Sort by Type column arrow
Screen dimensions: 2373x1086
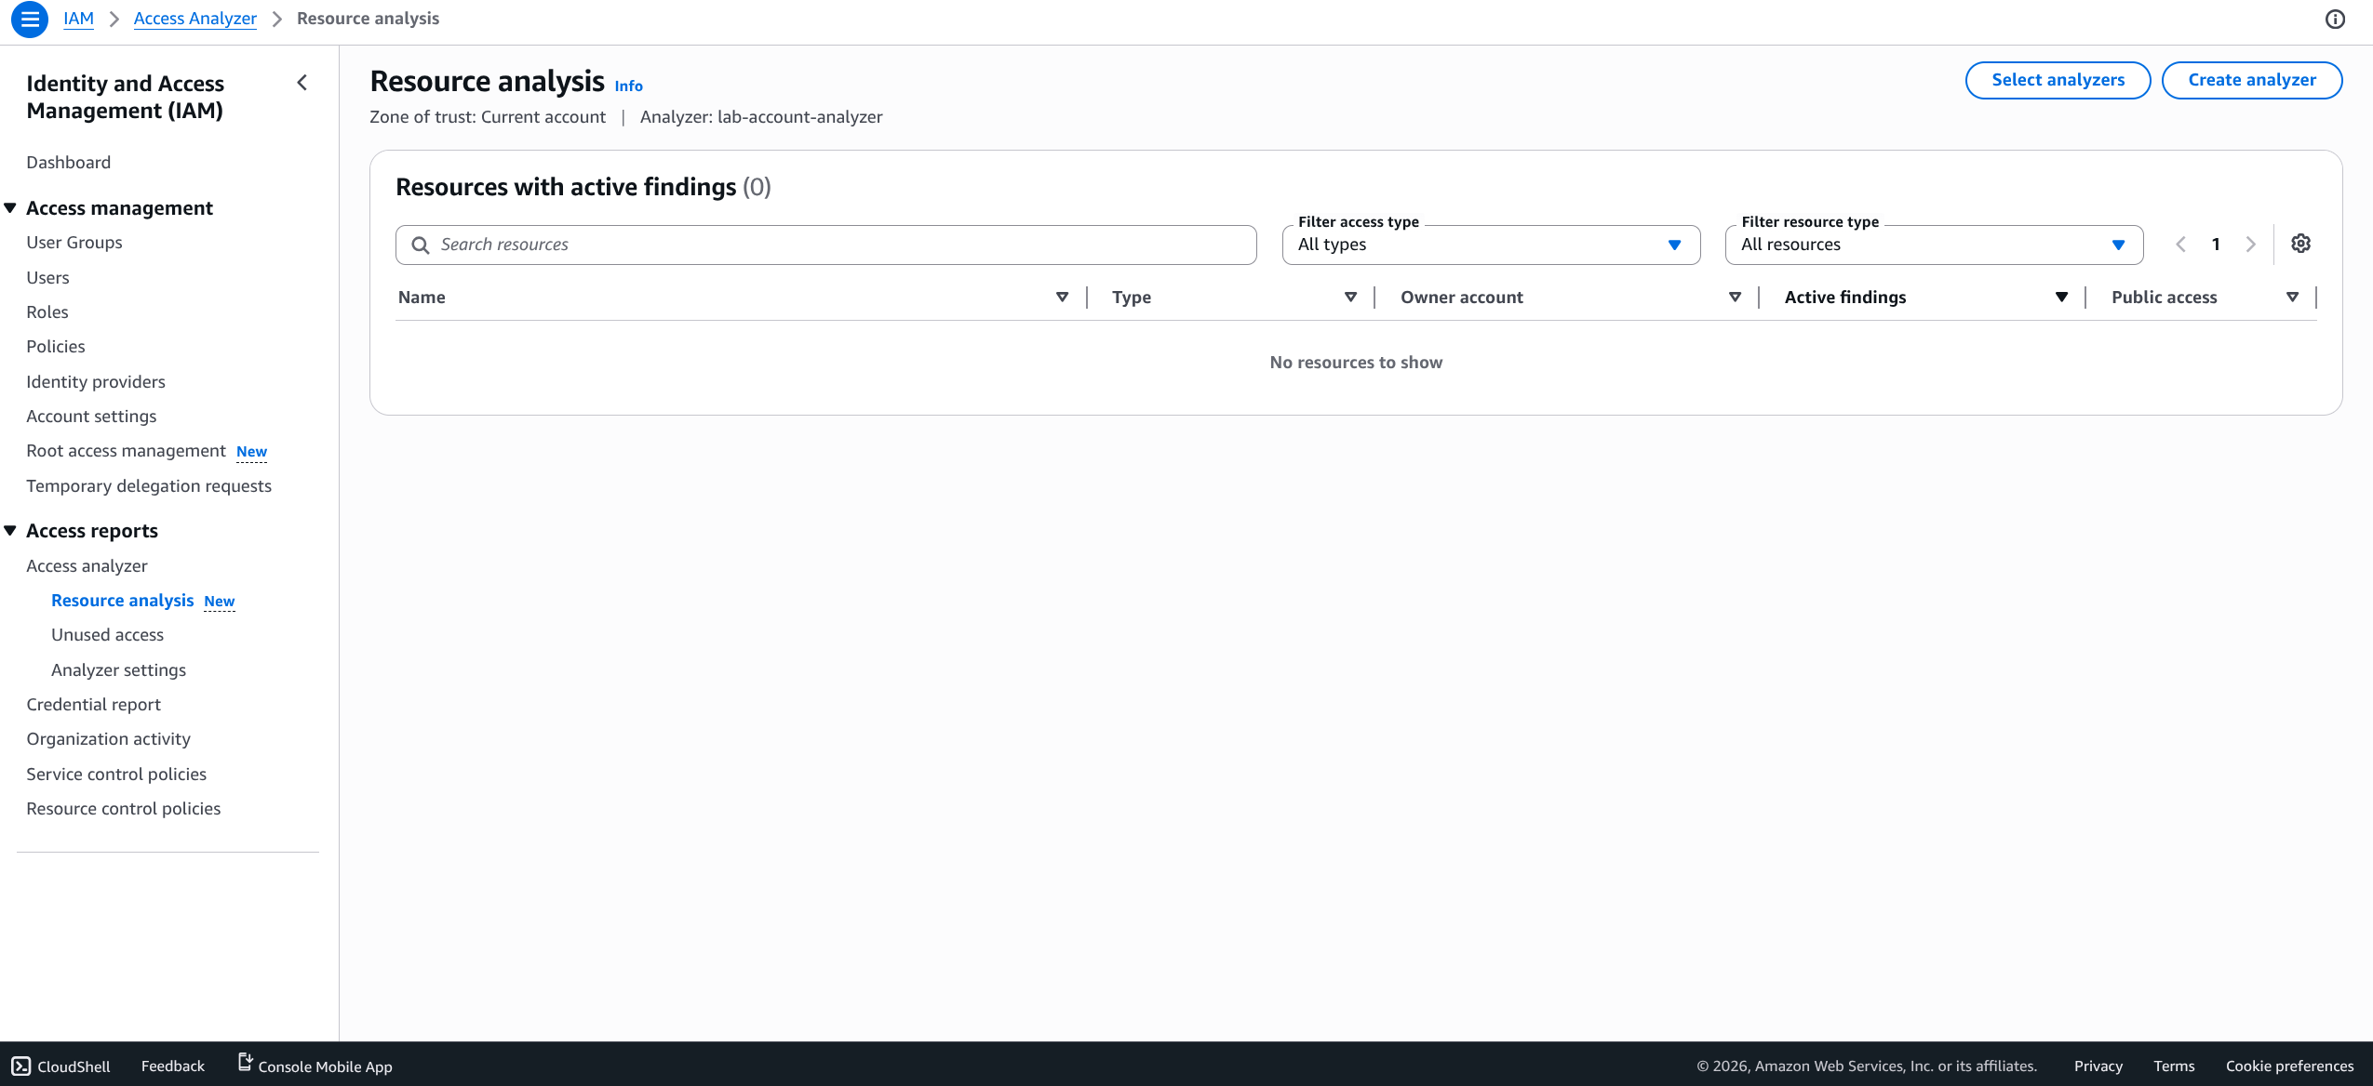click(x=1350, y=298)
